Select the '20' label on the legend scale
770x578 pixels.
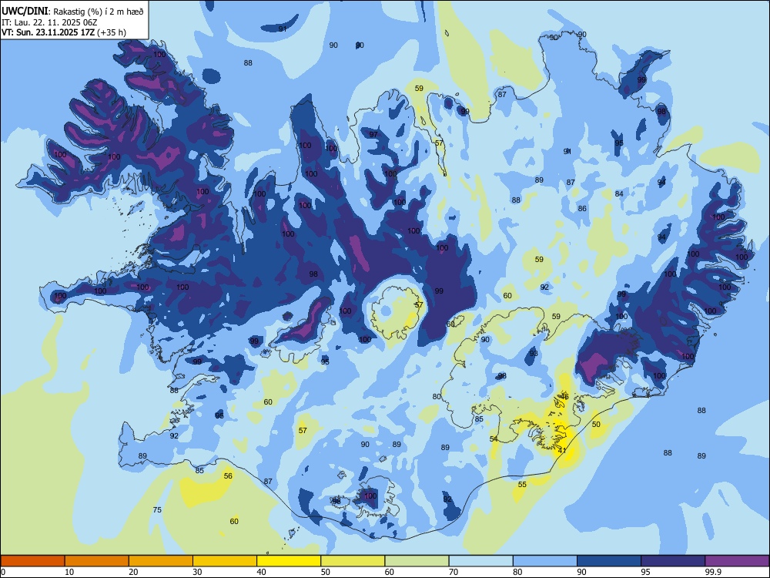(133, 572)
